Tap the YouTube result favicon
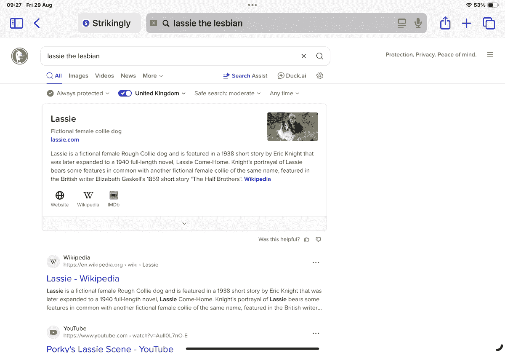The height and width of the screenshot is (353, 505). click(53, 332)
